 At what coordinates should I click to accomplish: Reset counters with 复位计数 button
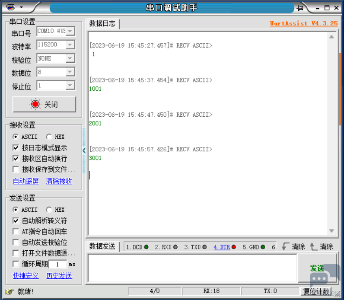point(316,291)
